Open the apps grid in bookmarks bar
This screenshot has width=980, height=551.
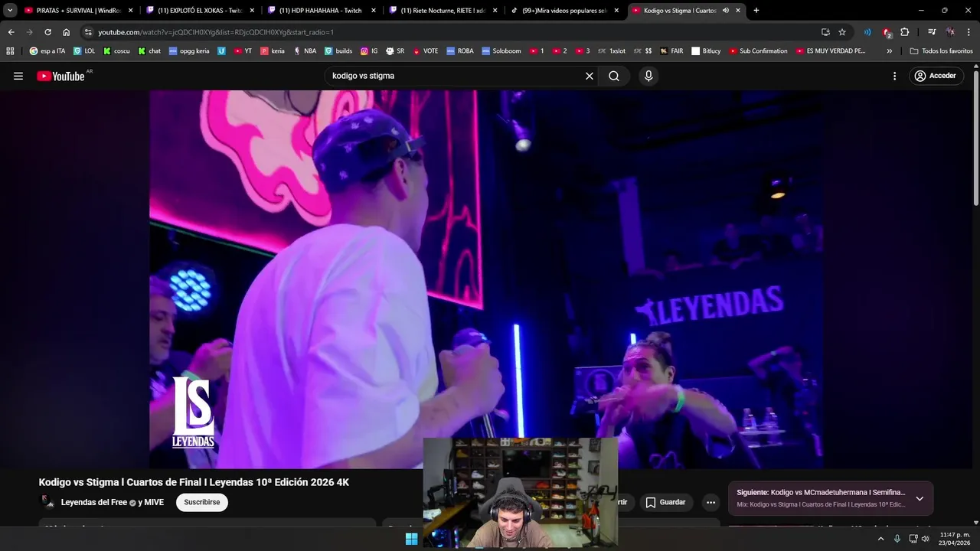pos(10,51)
